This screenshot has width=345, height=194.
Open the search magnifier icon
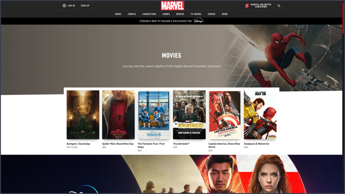pyautogui.click(x=279, y=6)
